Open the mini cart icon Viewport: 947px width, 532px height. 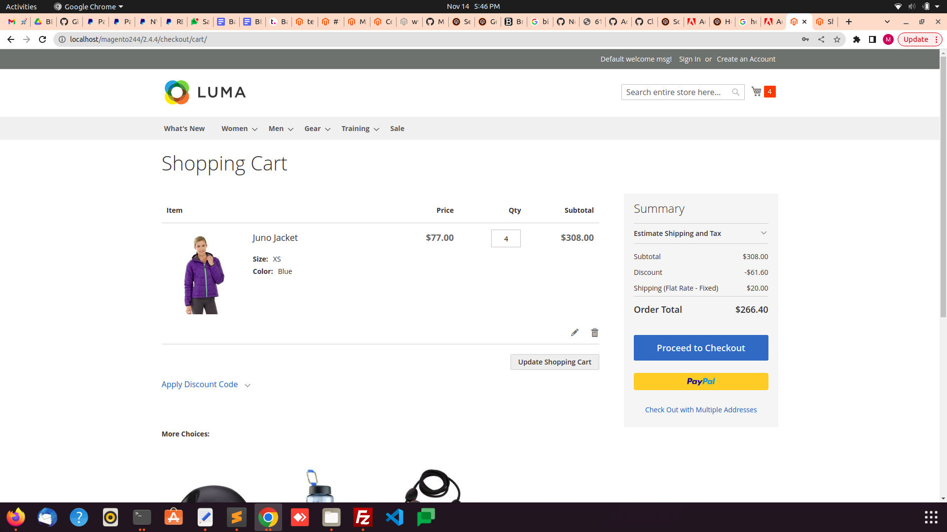point(756,91)
